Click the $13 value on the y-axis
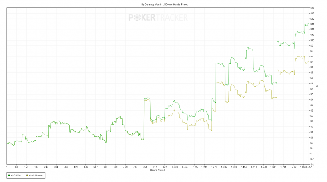327x182 pixels. pos(312,8)
